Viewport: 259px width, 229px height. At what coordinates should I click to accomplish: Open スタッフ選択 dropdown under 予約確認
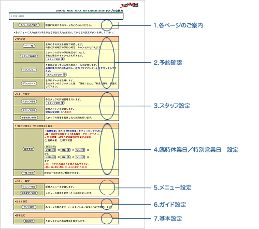(55, 59)
